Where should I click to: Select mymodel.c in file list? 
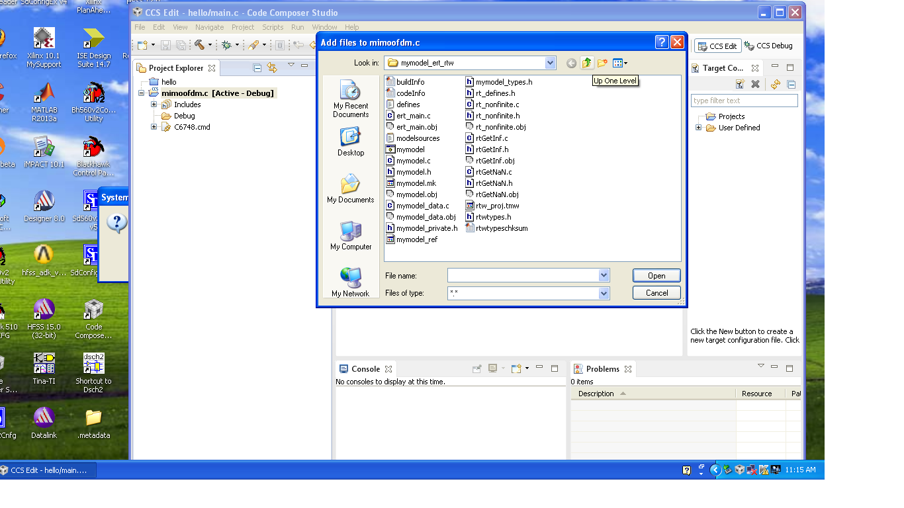tap(408, 161)
